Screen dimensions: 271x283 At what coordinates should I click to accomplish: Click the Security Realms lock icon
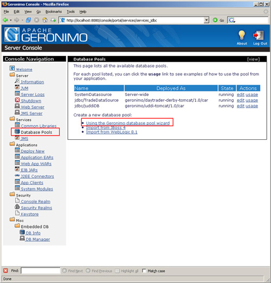pos(17,207)
